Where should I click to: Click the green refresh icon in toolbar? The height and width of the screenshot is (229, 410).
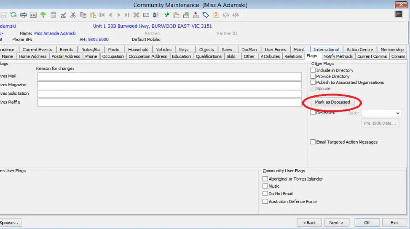[x=13, y=15]
